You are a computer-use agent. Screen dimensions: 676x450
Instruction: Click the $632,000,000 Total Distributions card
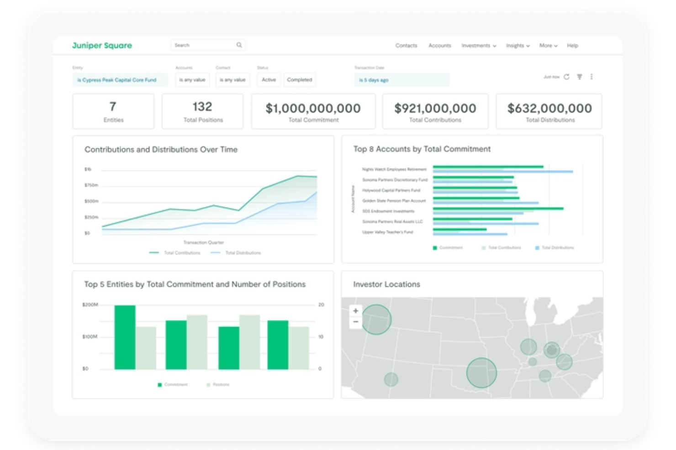(x=549, y=111)
